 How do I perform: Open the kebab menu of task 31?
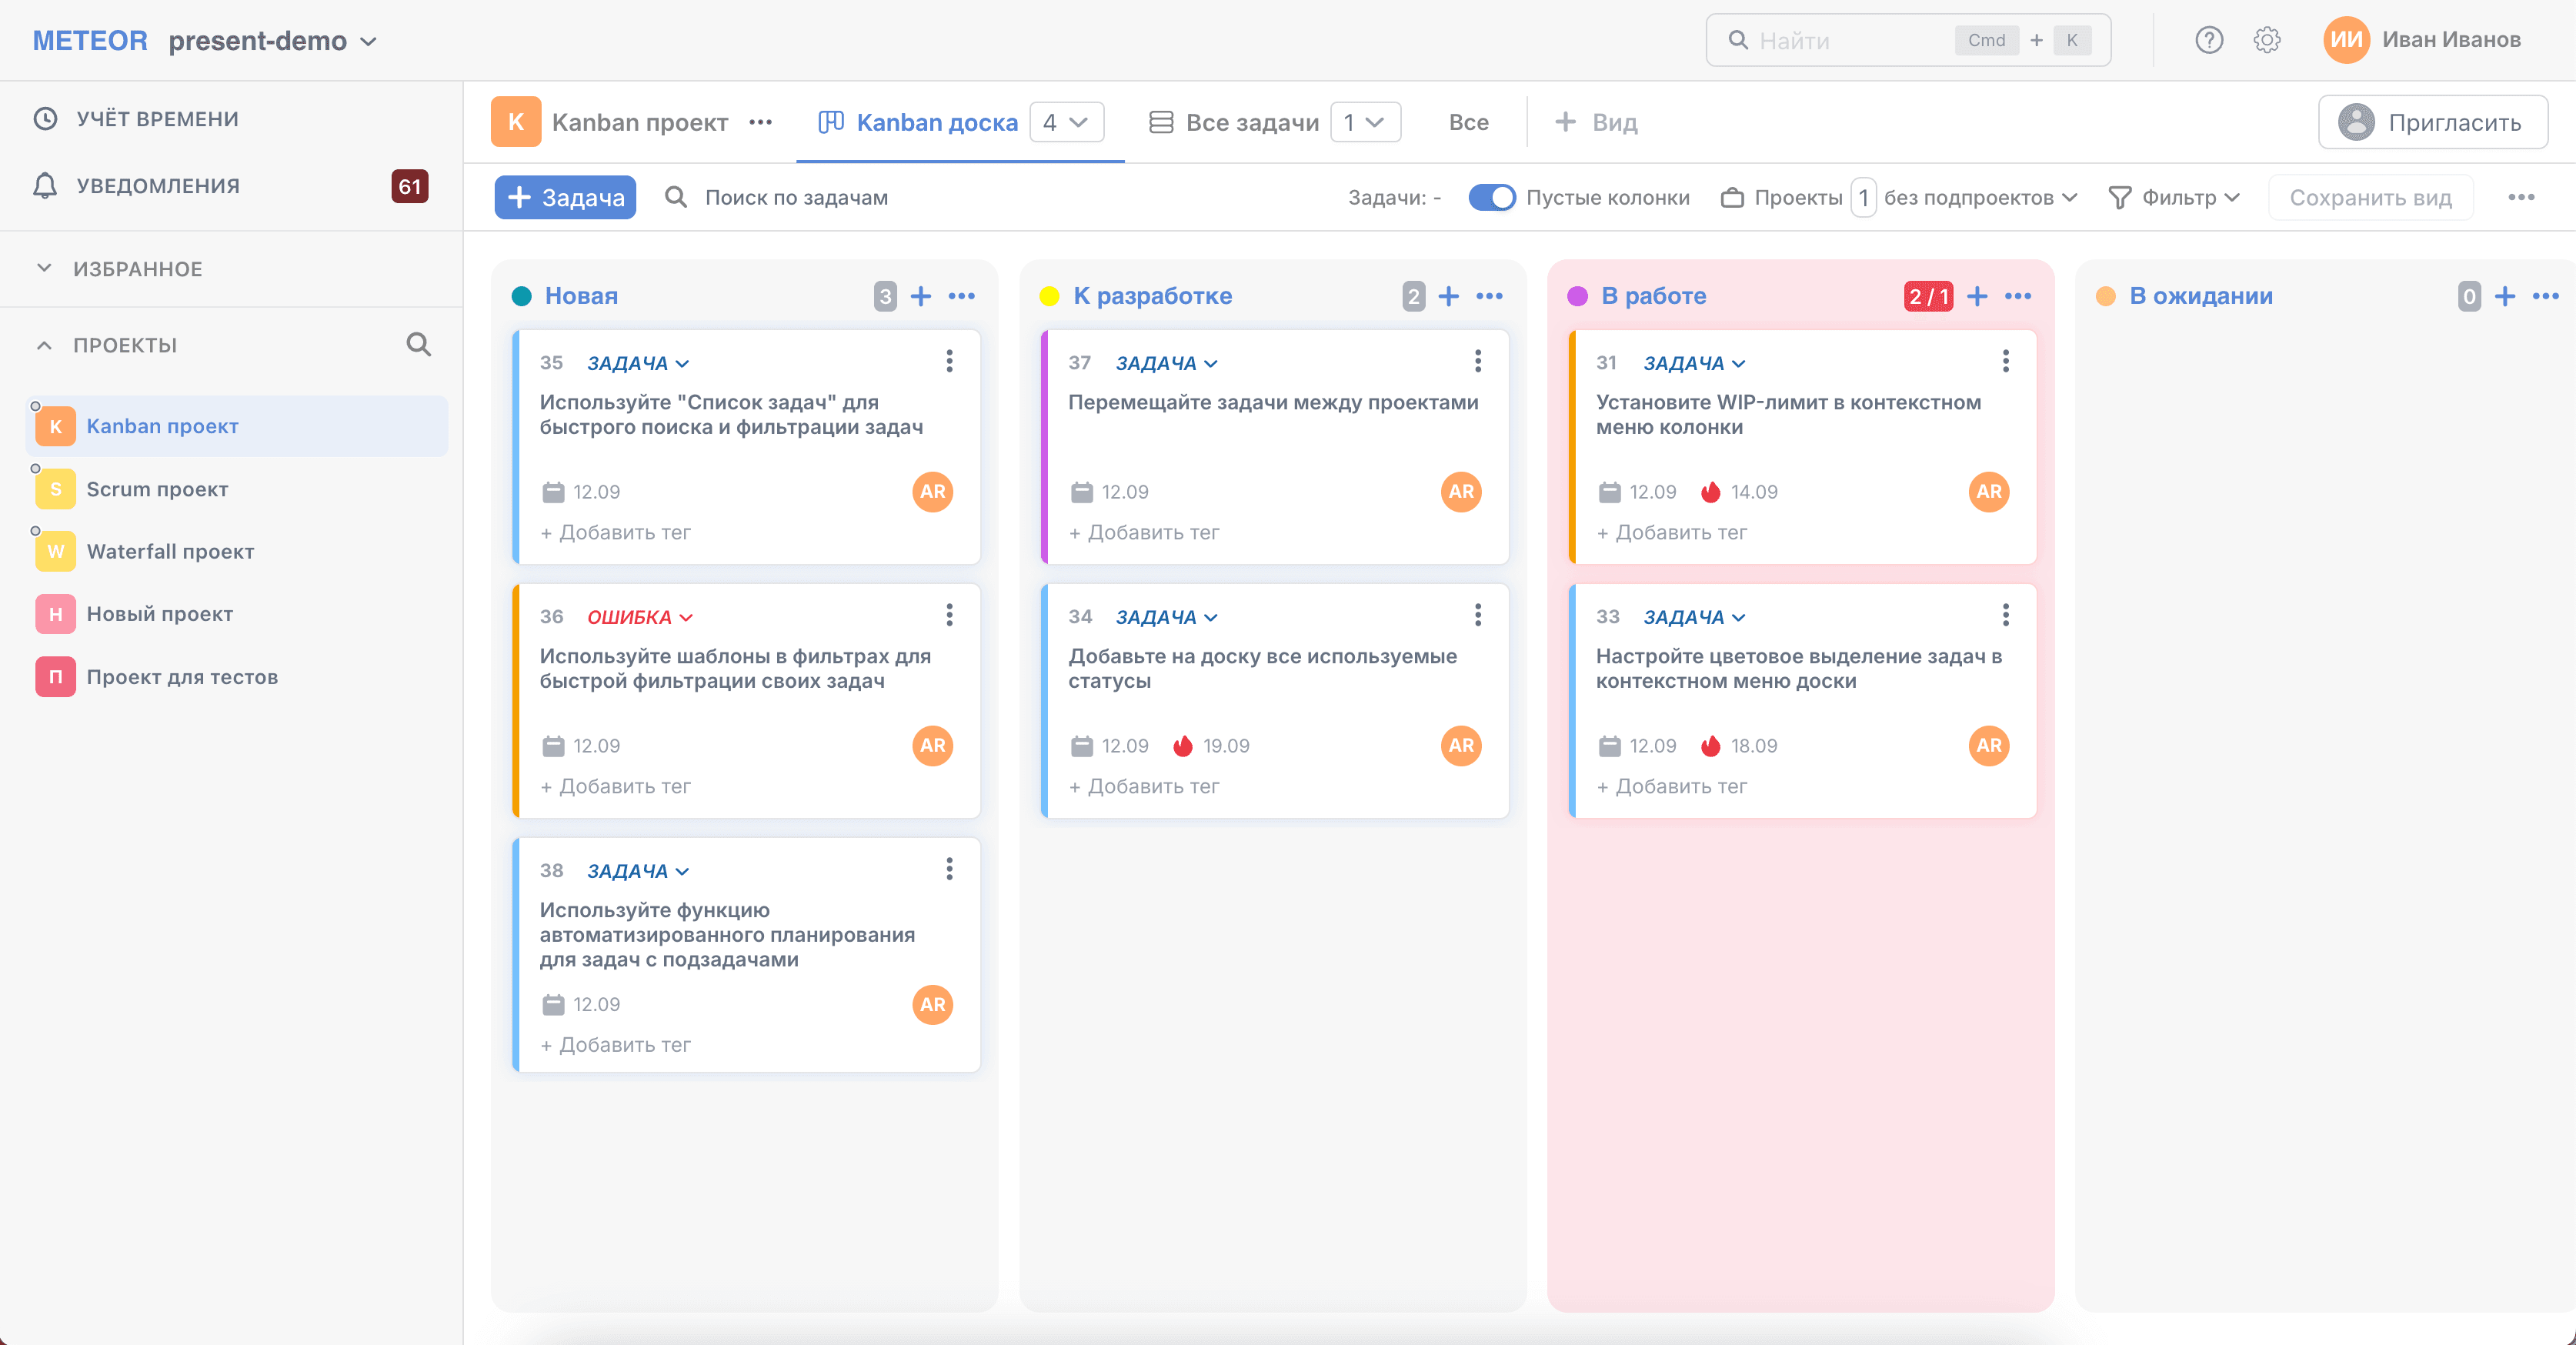click(x=2006, y=361)
